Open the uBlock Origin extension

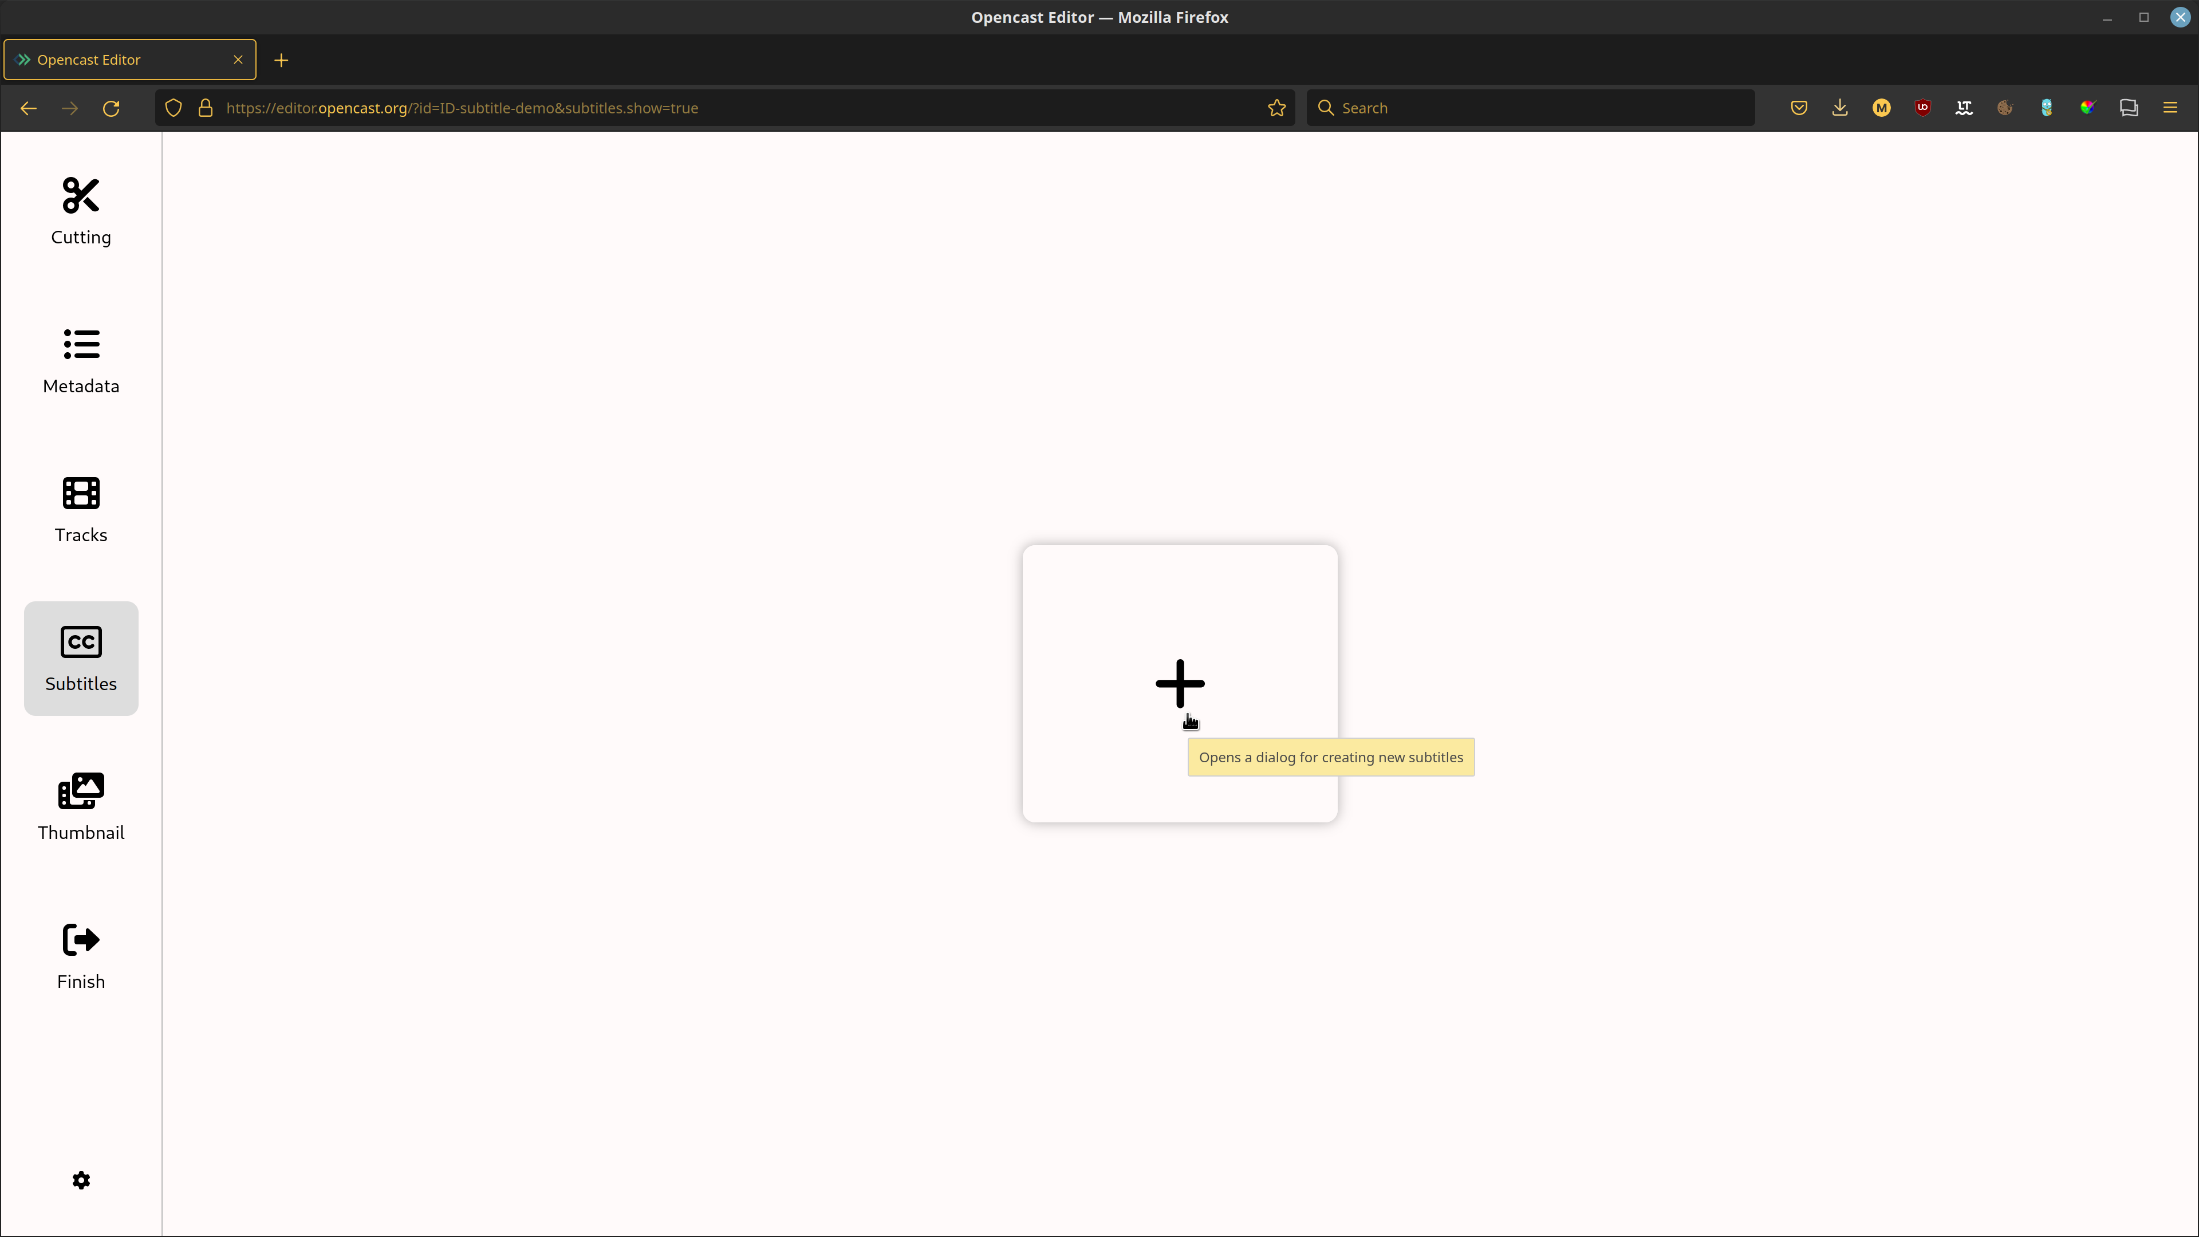click(1922, 108)
